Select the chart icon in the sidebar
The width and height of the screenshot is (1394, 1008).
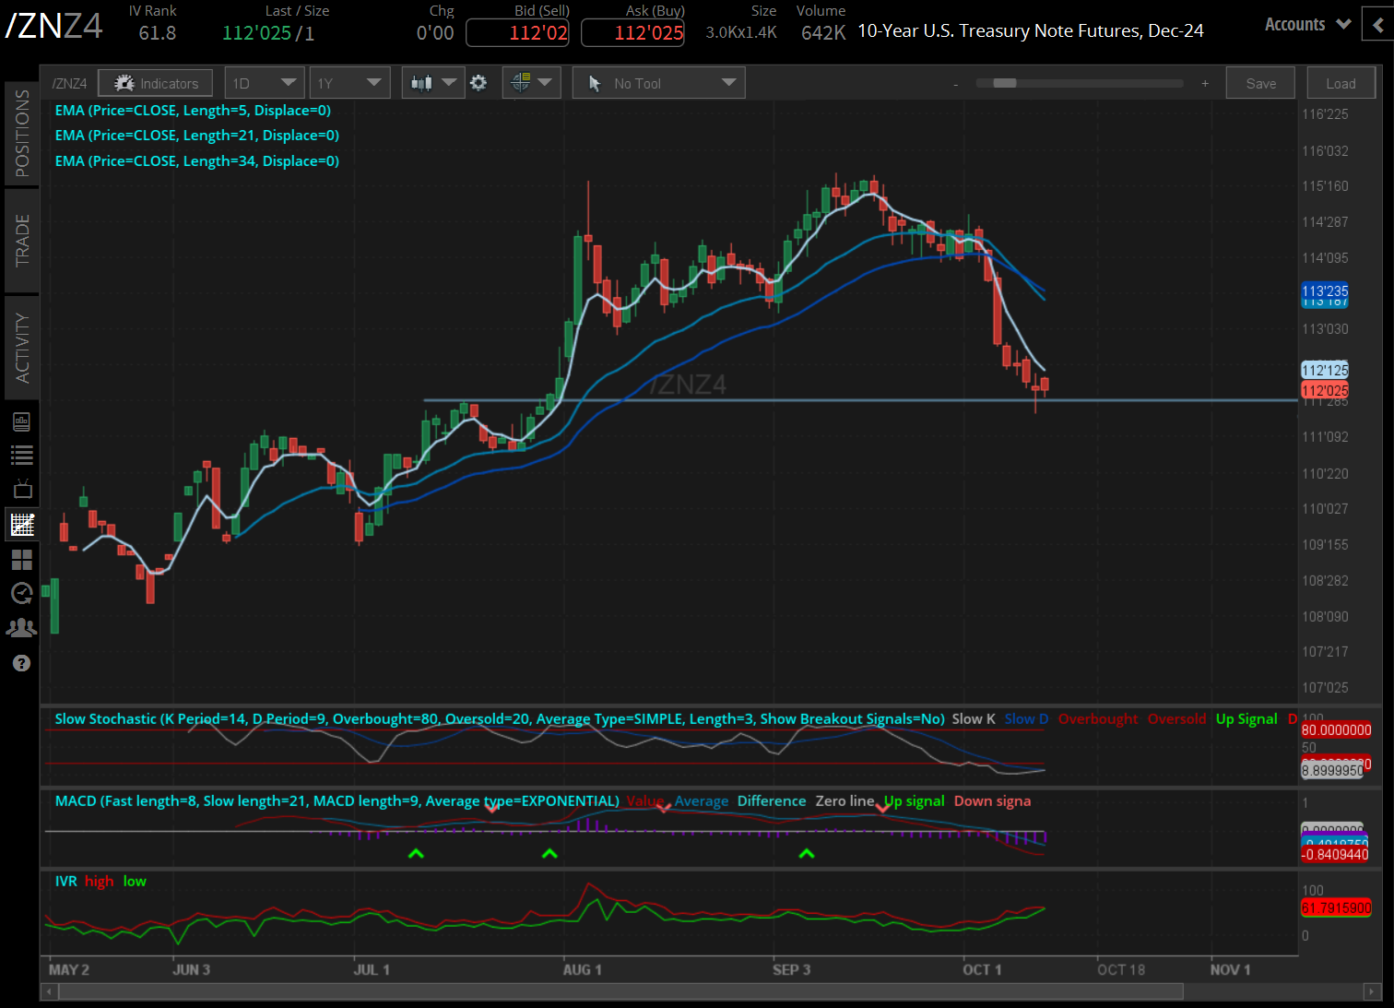click(x=21, y=524)
